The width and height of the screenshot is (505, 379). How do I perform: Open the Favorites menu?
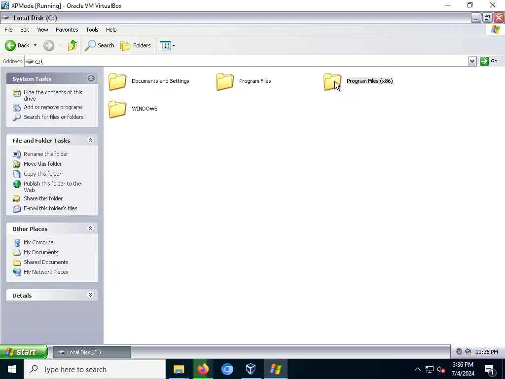point(67,30)
